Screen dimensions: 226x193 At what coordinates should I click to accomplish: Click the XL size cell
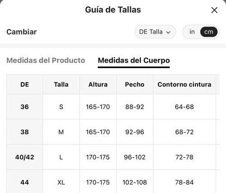(61, 182)
